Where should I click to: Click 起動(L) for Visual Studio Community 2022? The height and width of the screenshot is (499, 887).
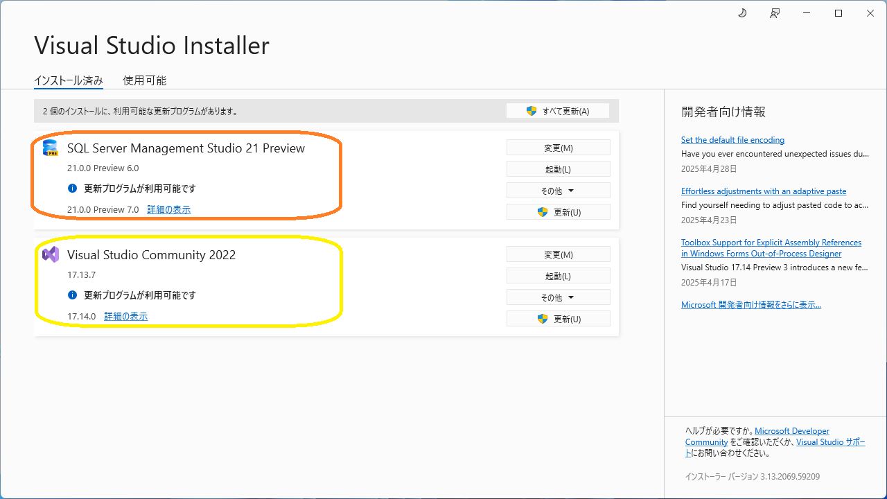(x=559, y=276)
